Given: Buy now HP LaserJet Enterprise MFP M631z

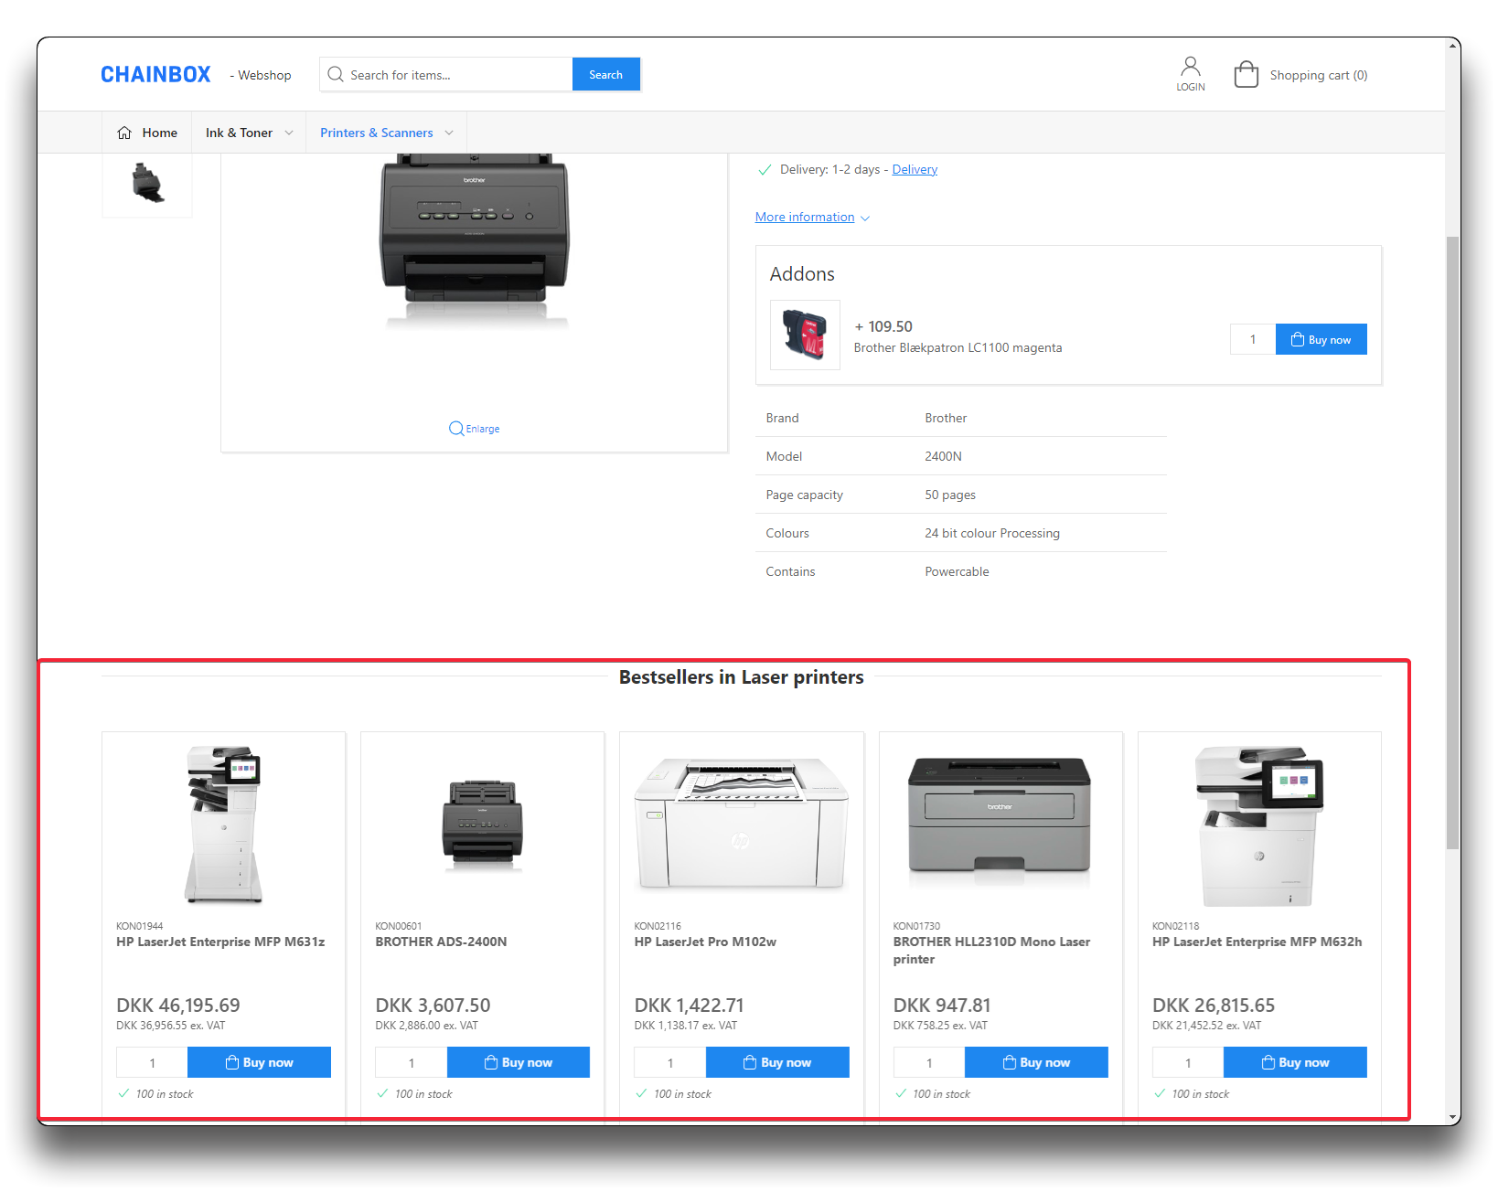Looking at the screenshot, I should (259, 1062).
